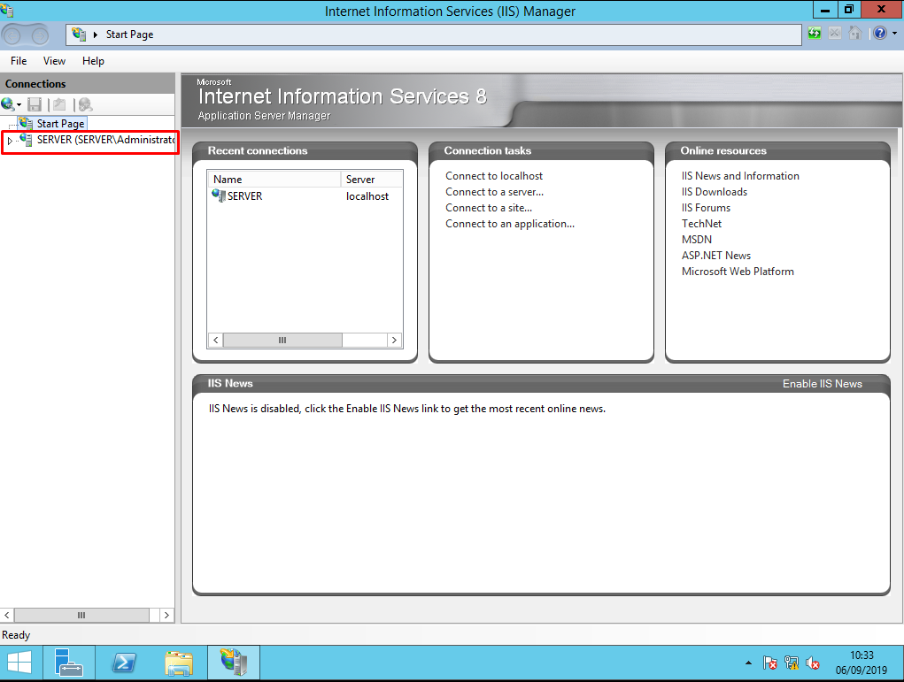Click Start Page in the address breadcrumb
Image resolution: width=904 pixels, height=682 pixels.
point(130,34)
